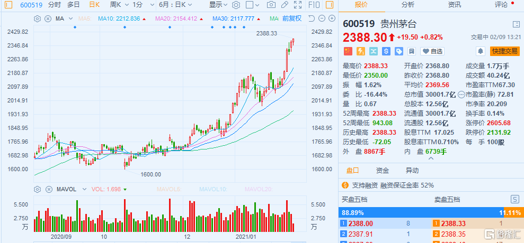Viewport: 524px width, 243px height.
Task: Click the 88.89% buy ratio bar
Action: point(421,212)
